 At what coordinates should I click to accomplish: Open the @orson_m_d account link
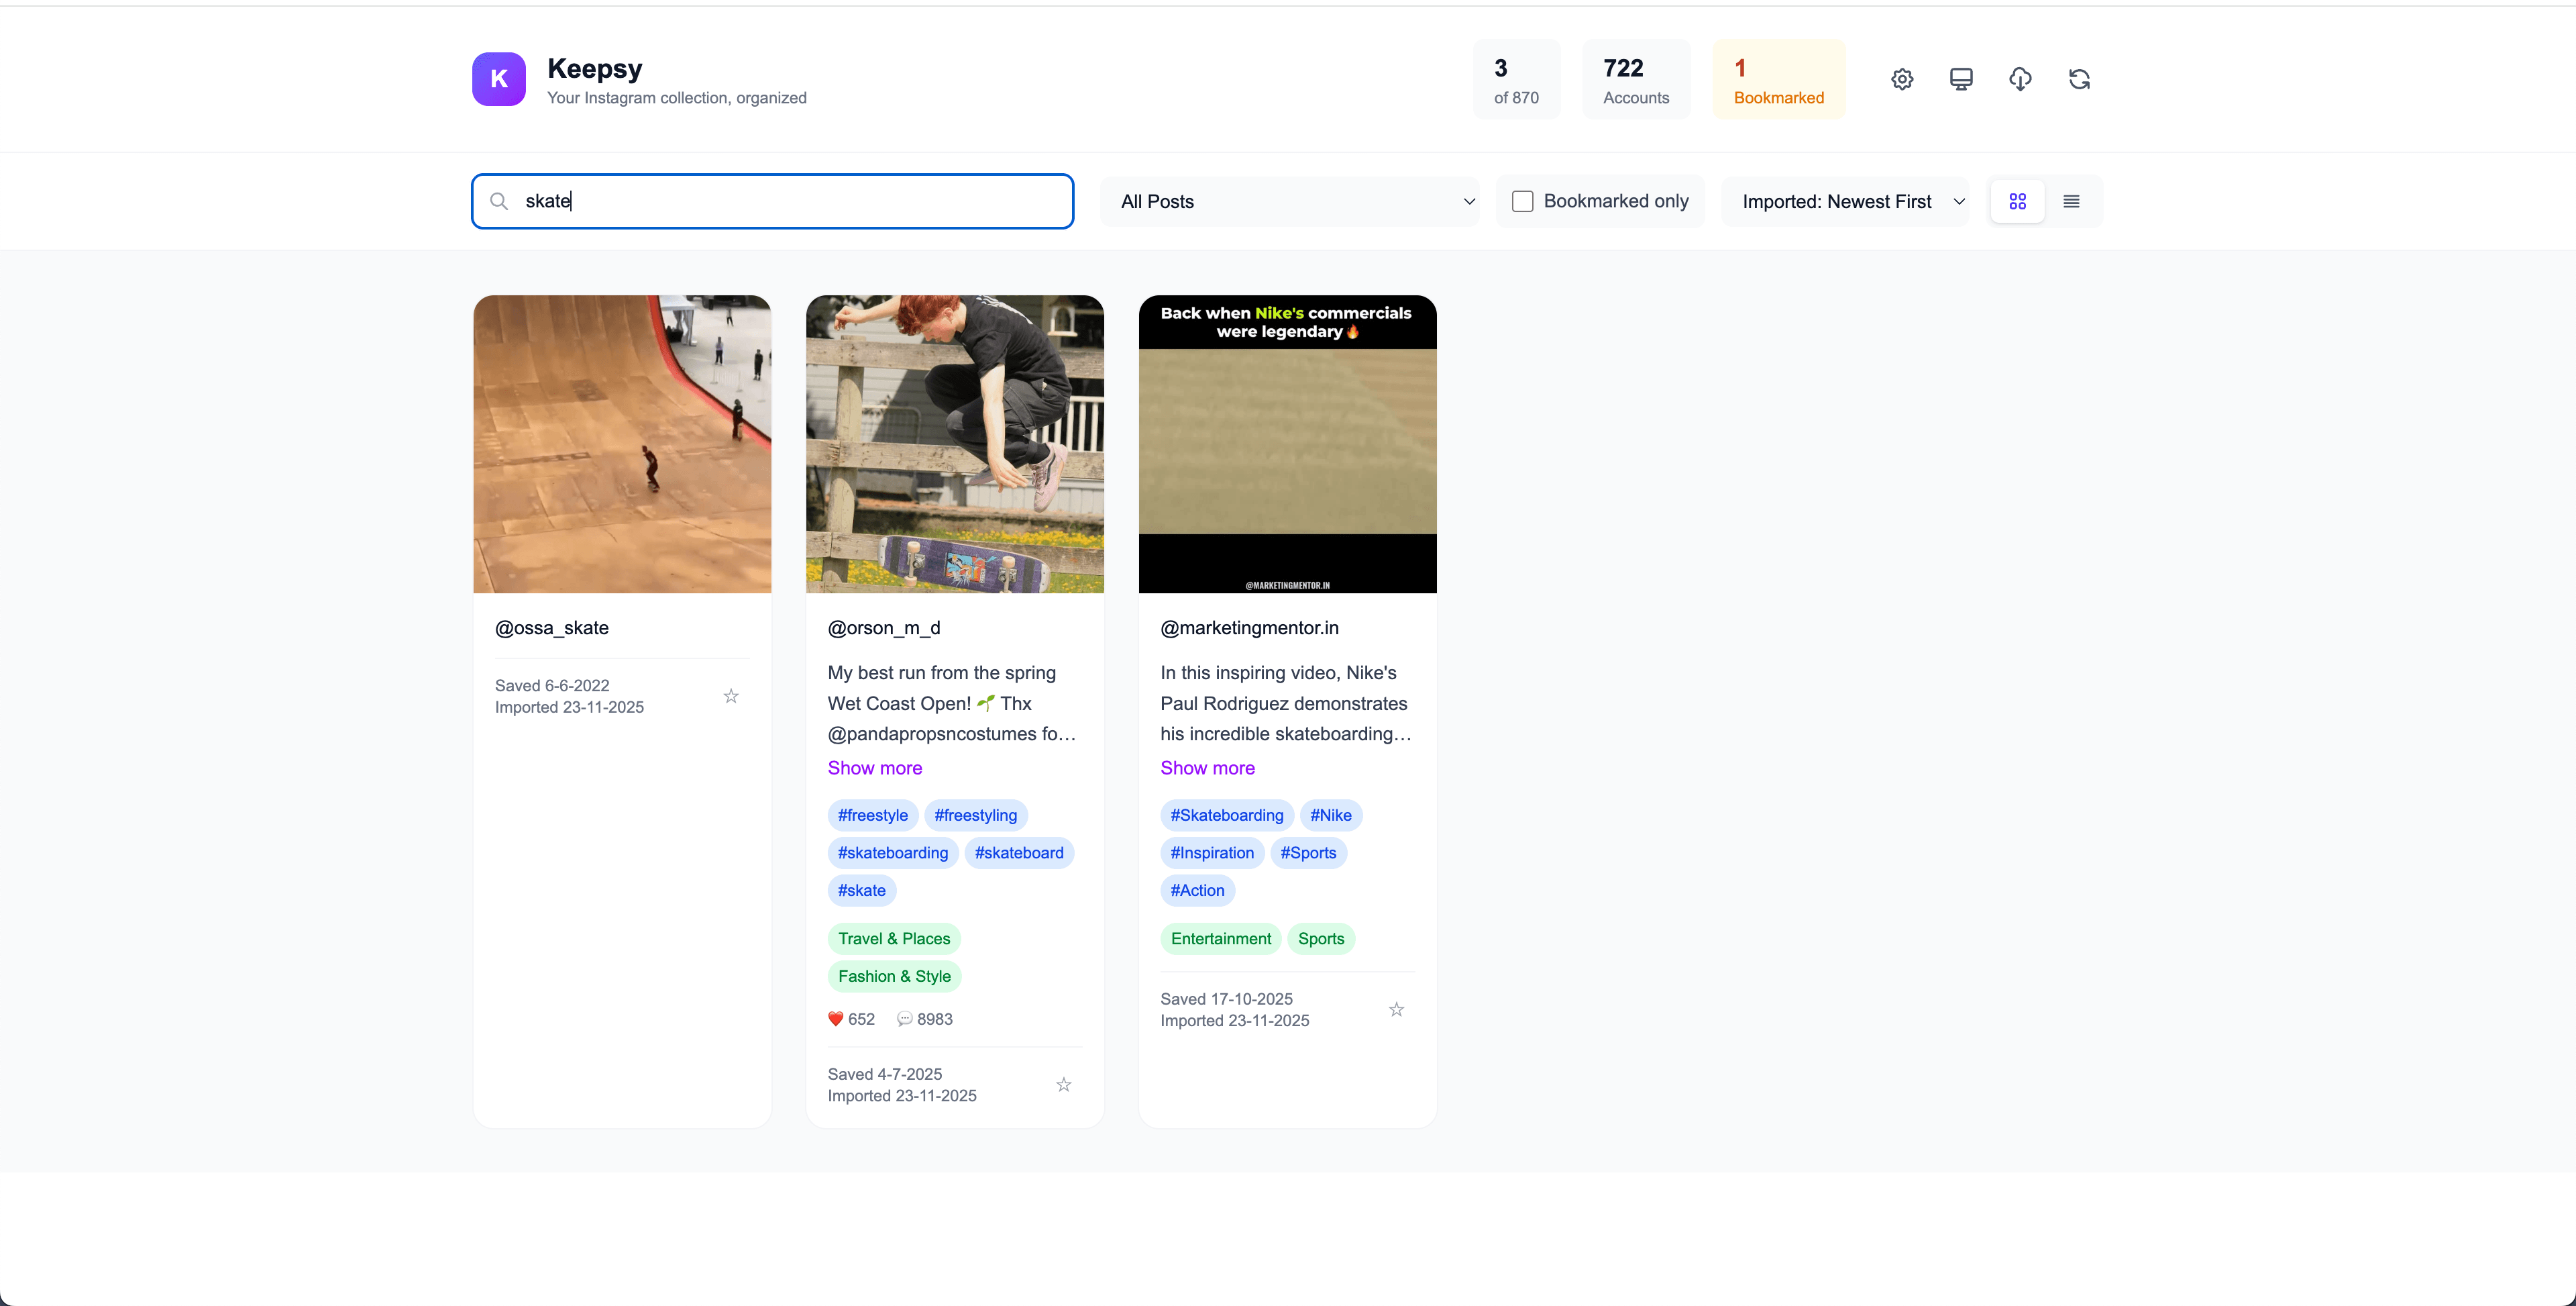pyautogui.click(x=884, y=627)
